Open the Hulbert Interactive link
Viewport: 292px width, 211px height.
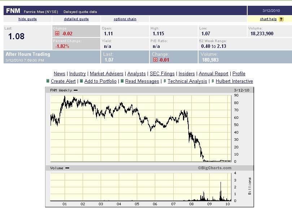(x=234, y=81)
